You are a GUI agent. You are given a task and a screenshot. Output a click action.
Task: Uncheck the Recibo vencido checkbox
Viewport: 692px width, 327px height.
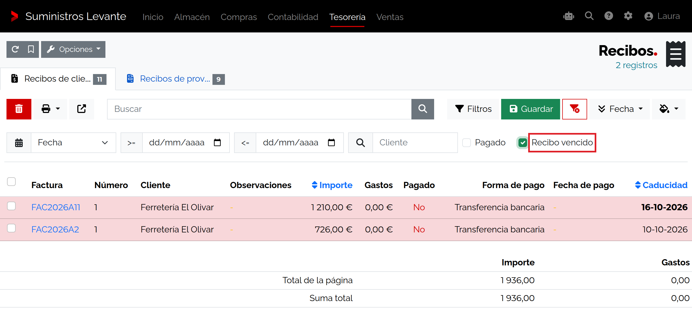coord(523,142)
